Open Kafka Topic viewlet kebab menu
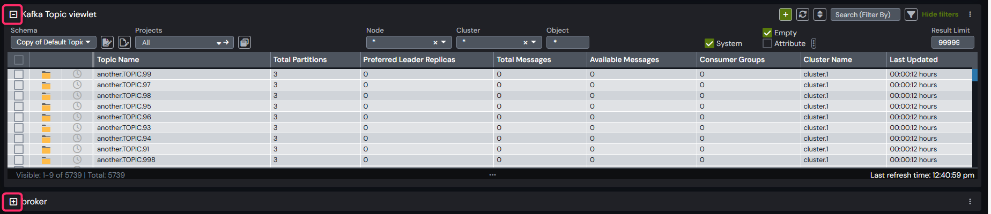 970,14
